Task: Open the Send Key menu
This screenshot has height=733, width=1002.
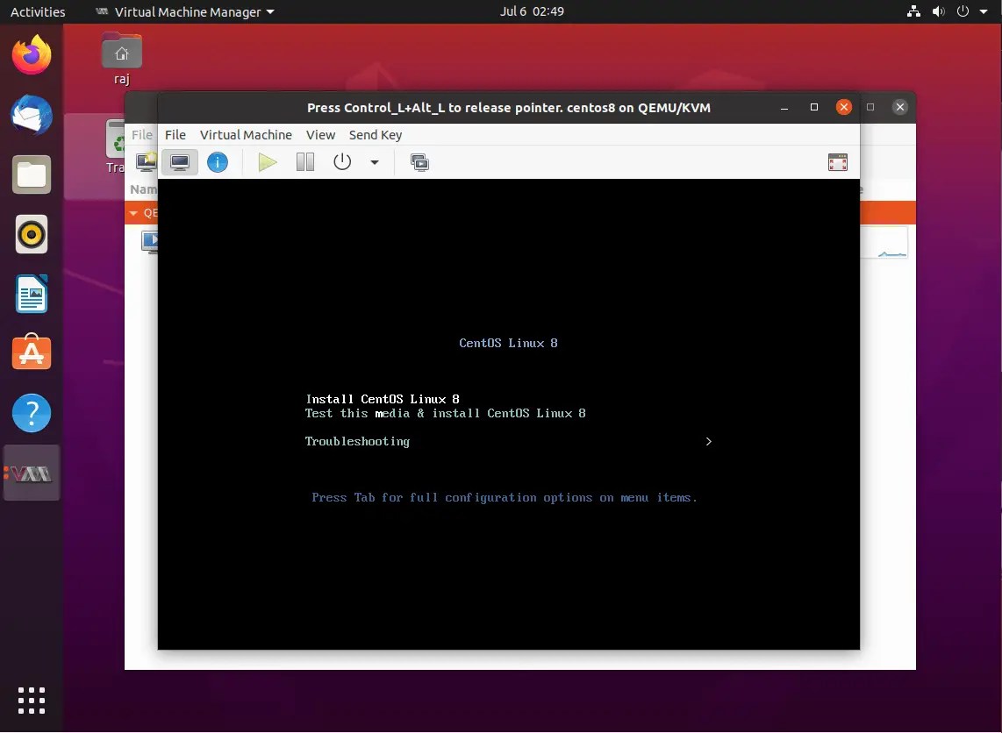Action: tap(375, 135)
